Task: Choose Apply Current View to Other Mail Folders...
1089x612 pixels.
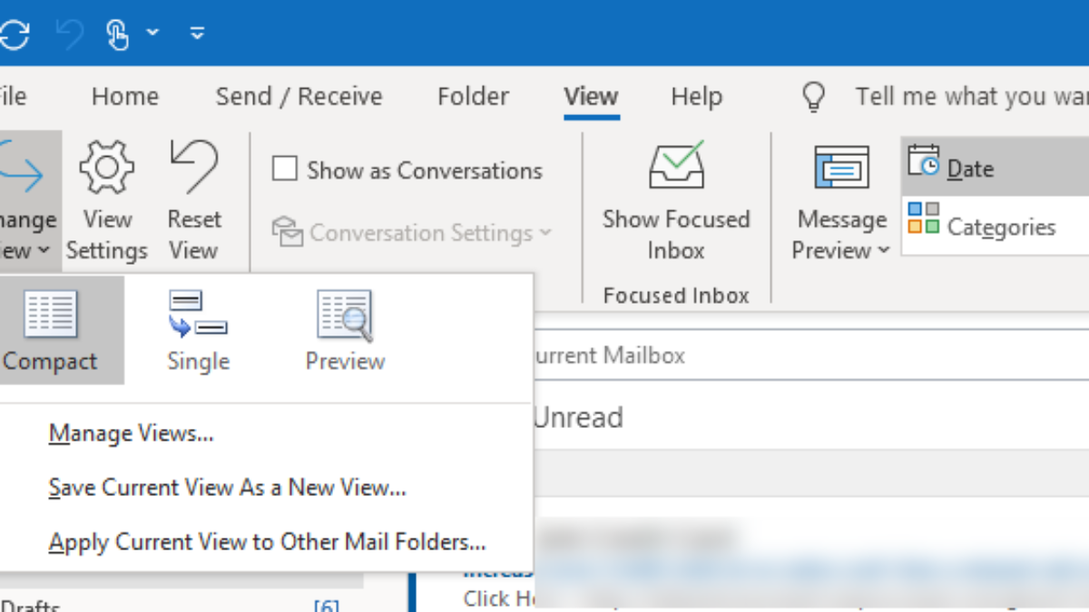Action: [x=266, y=542]
